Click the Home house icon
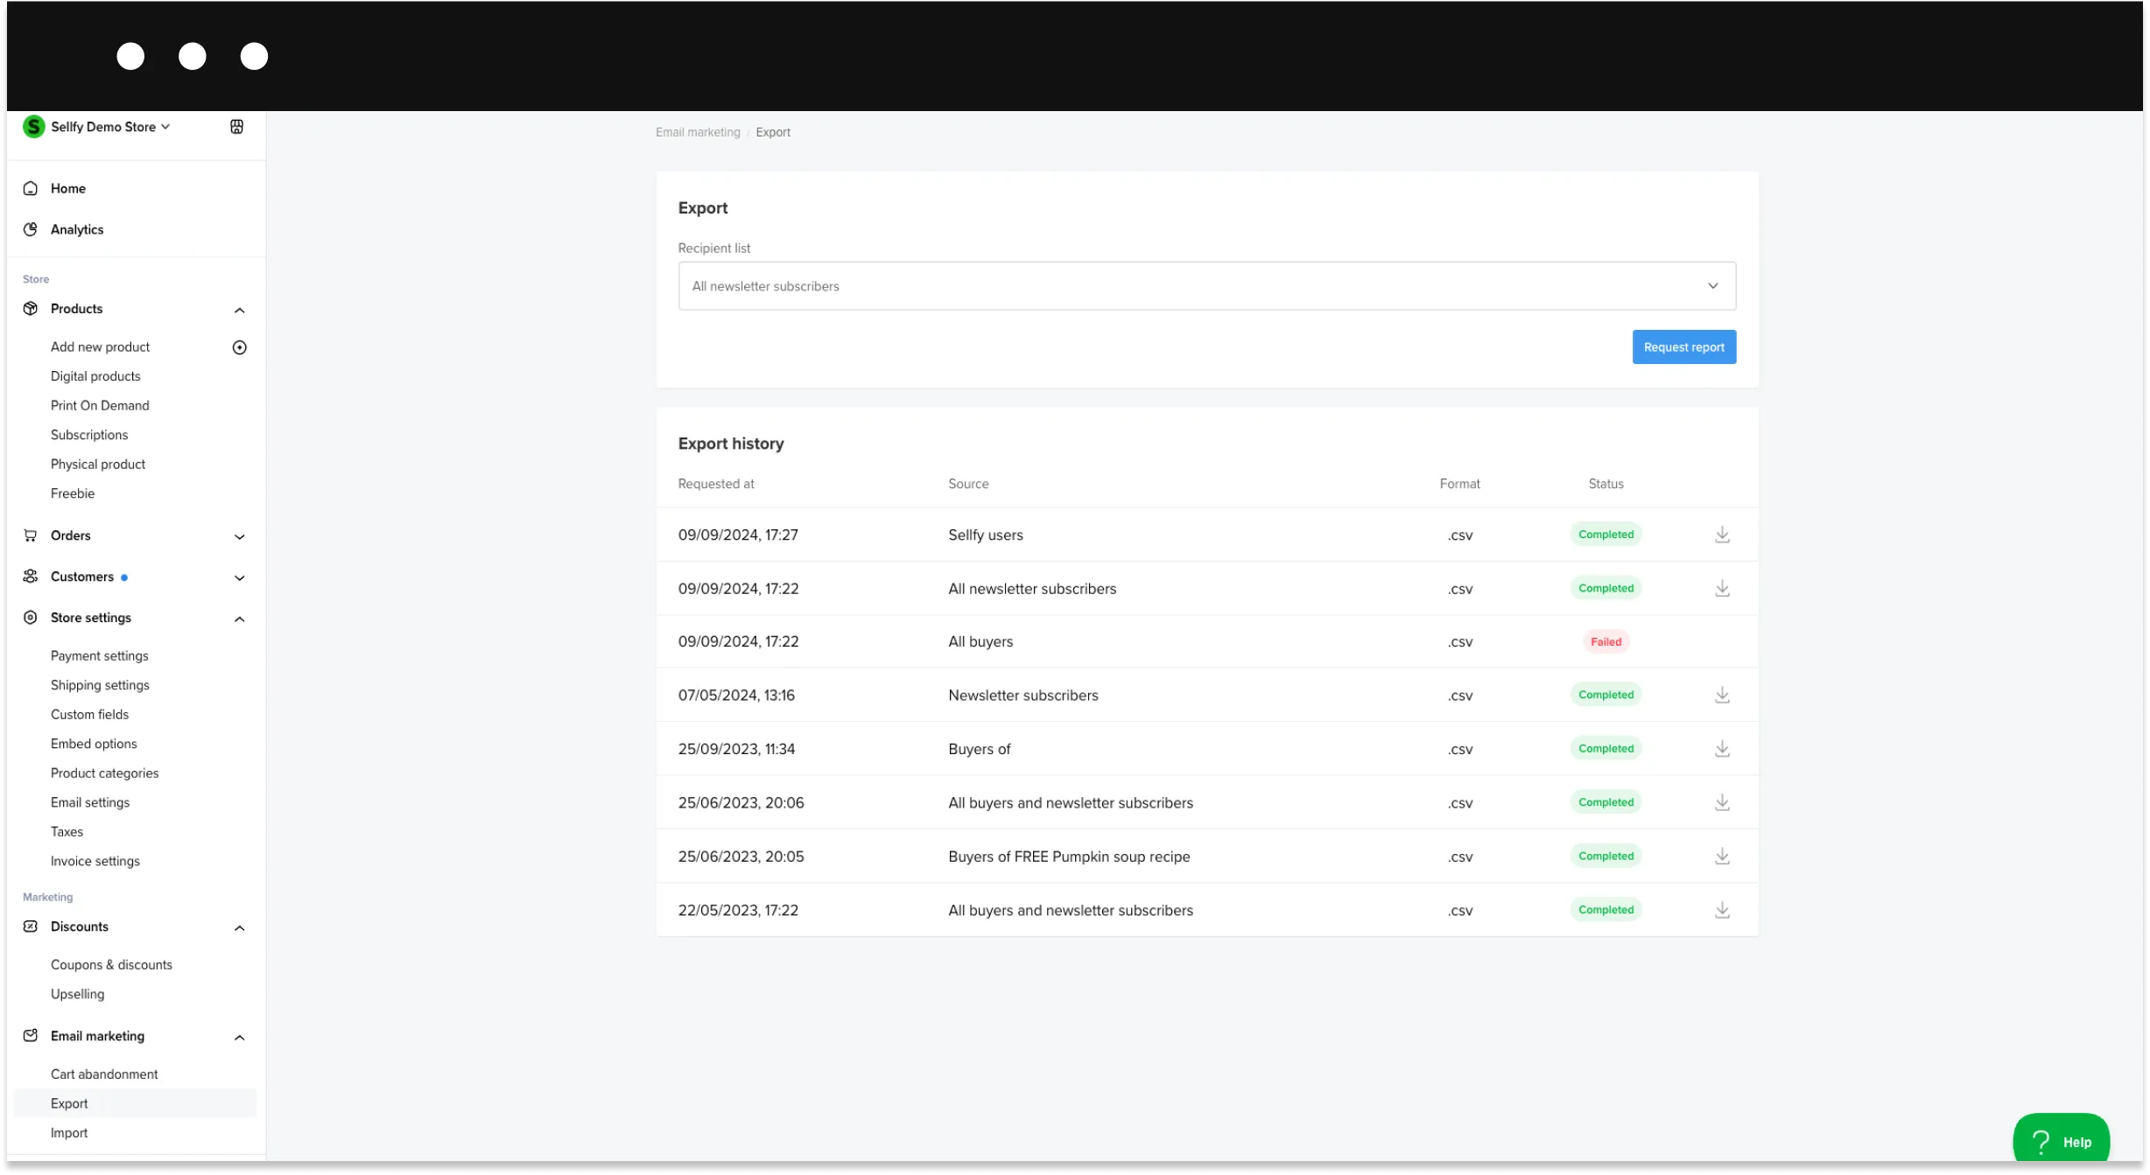This screenshot has width=2150, height=1175. pos(31,188)
